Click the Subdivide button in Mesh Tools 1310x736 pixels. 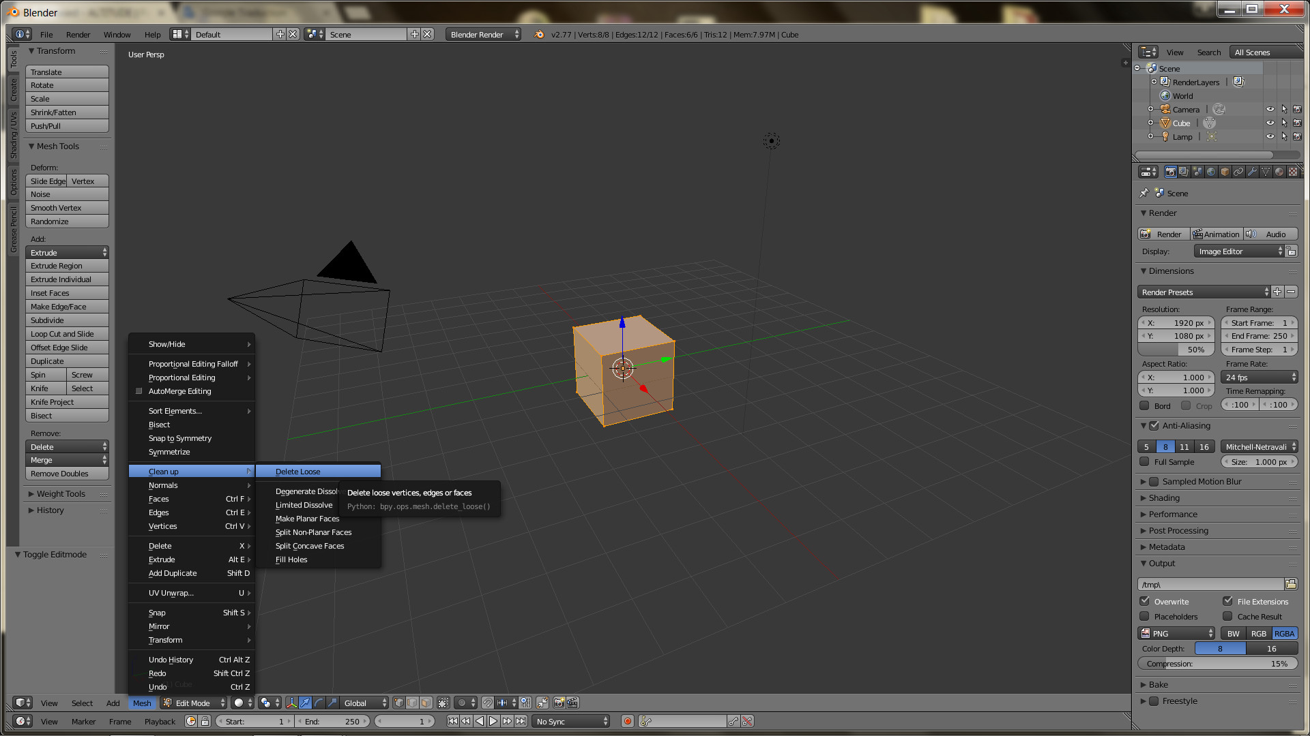67,320
